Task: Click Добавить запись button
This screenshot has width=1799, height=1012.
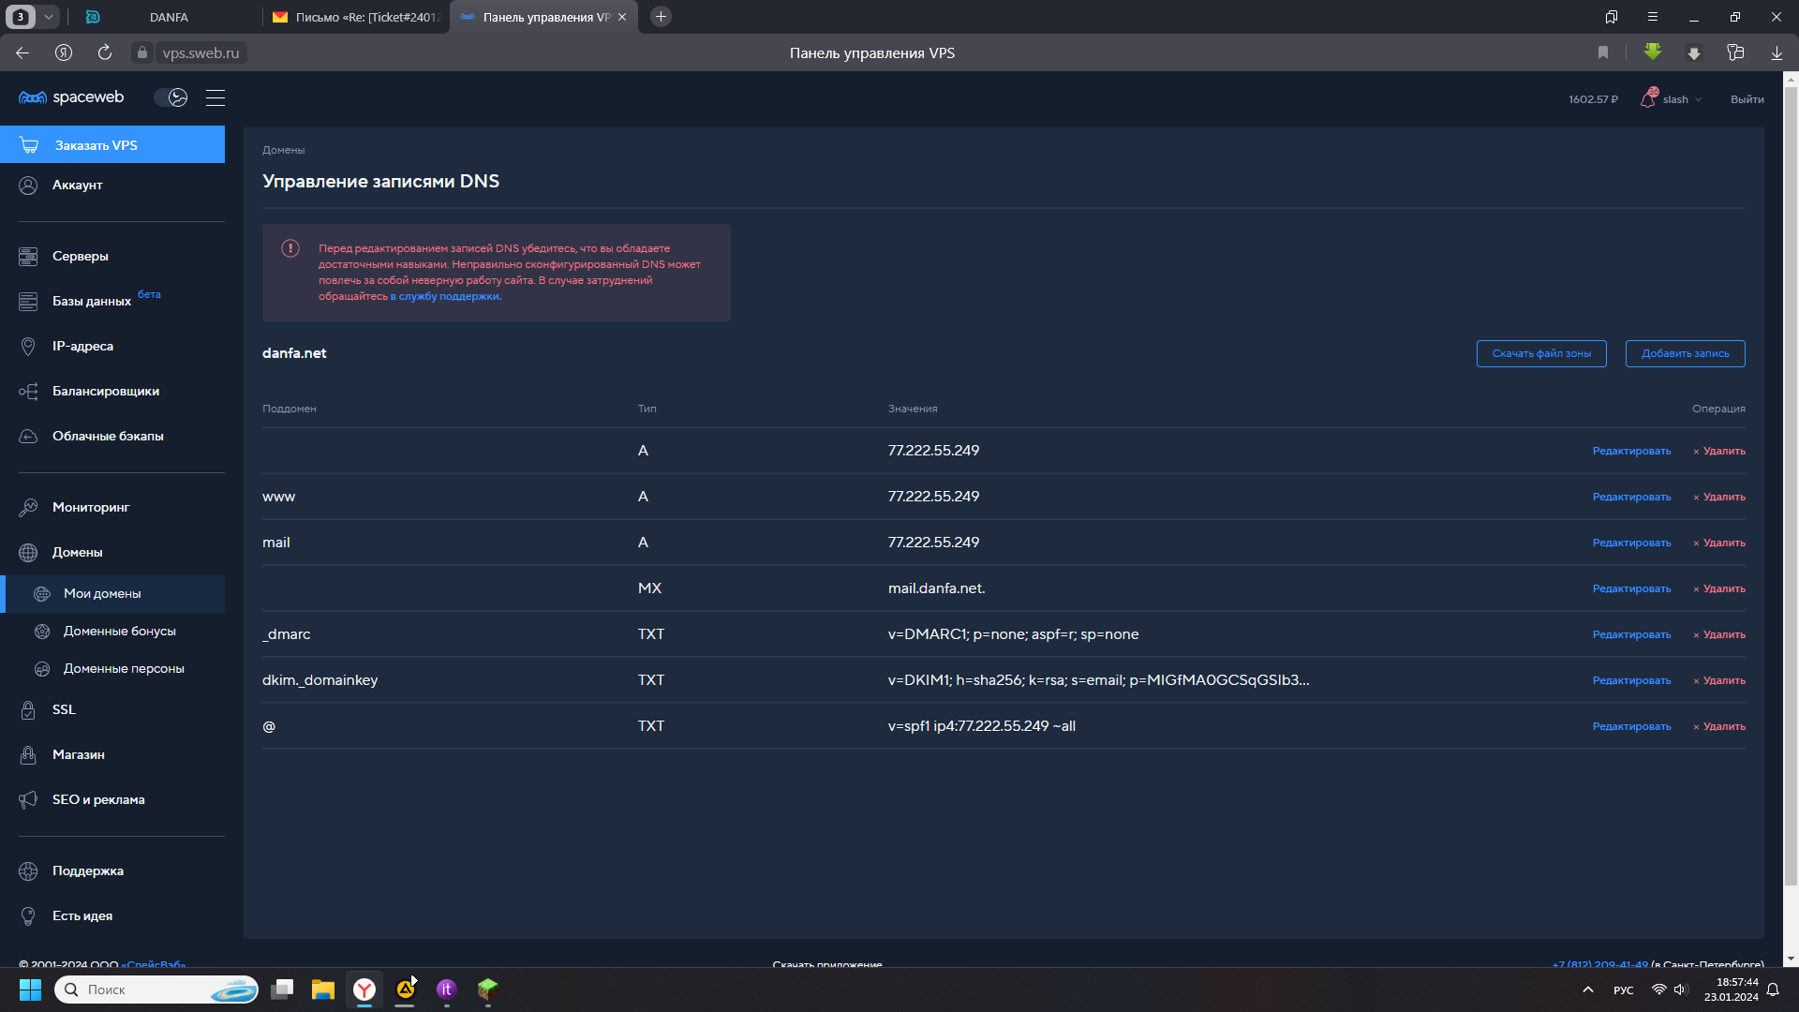Action: 1685,354
